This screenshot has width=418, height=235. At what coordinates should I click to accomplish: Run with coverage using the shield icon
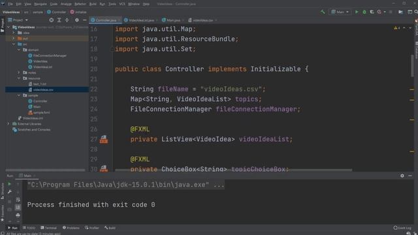pos(372,12)
